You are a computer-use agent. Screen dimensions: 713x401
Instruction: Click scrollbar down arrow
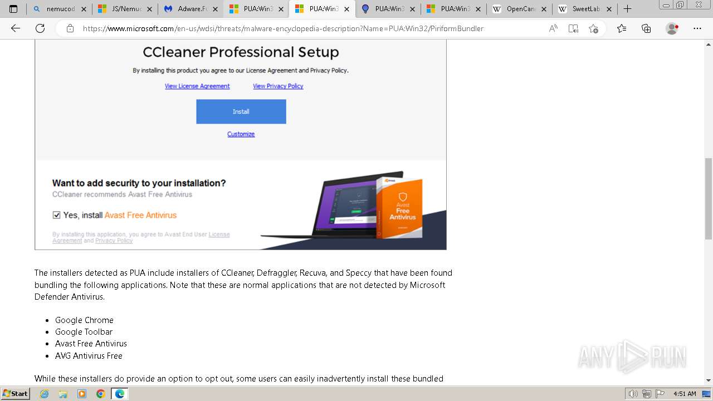pos(708,380)
